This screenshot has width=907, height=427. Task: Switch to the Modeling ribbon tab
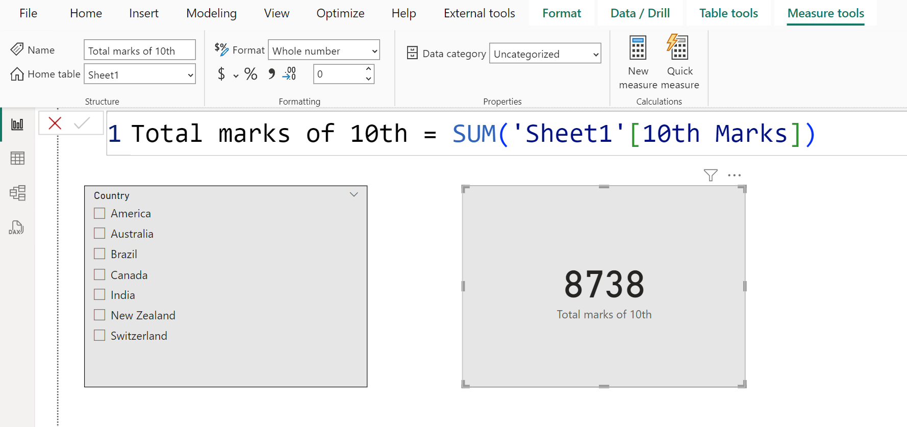pos(211,13)
